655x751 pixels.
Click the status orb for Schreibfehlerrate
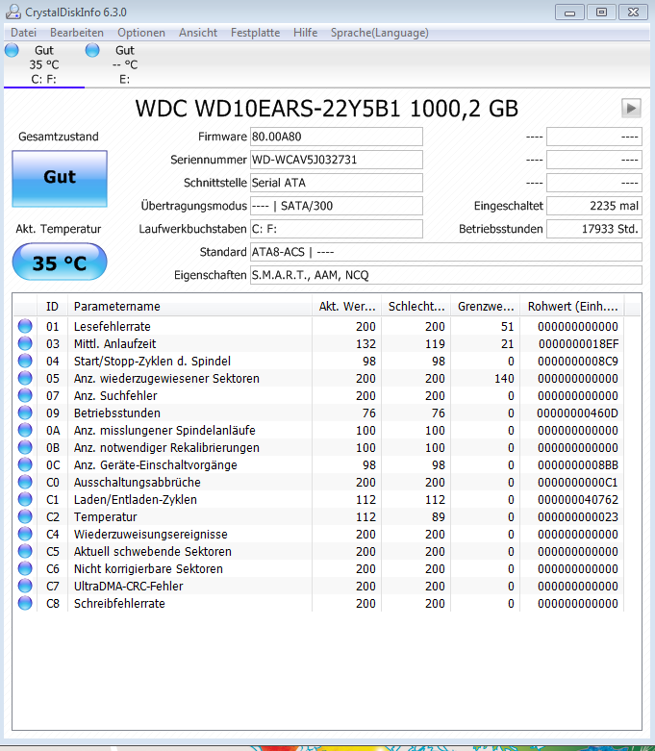pyautogui.click(x=25, y=603)
